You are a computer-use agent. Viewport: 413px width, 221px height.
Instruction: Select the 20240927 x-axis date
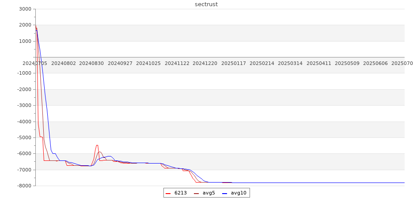120,64
